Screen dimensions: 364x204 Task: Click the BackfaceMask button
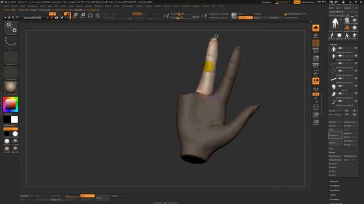click(x=291, y=18)
